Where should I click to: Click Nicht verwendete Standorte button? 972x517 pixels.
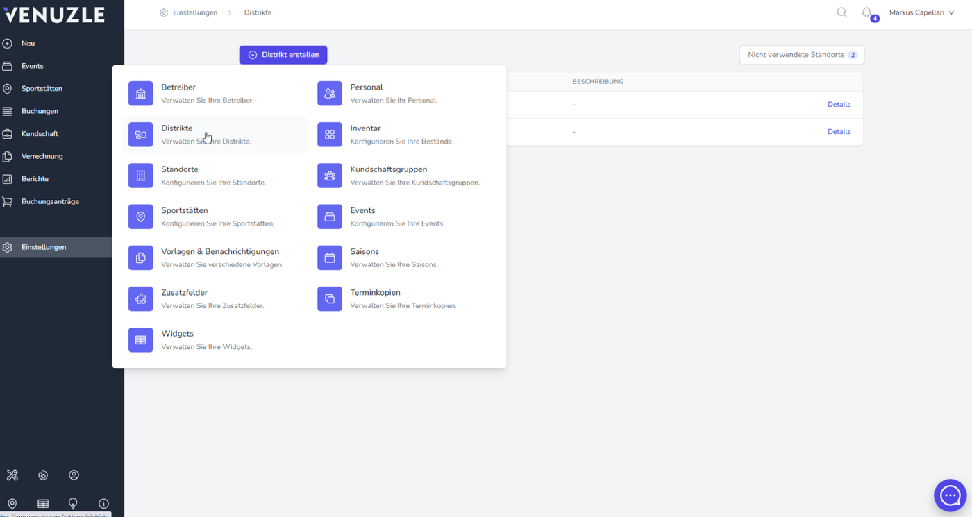tap(802, 55)
